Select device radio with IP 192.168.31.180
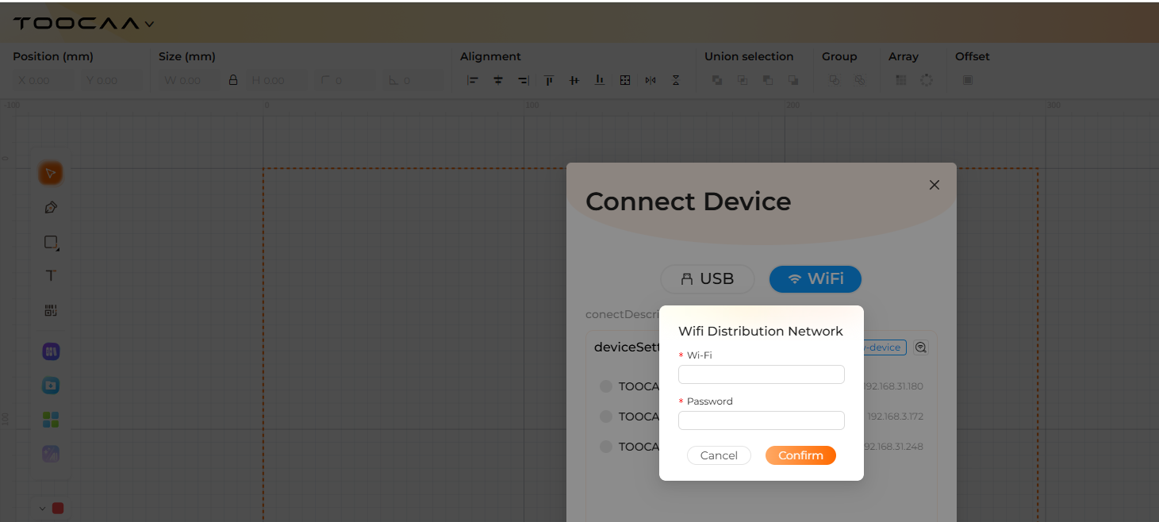 tap(606, 386)
